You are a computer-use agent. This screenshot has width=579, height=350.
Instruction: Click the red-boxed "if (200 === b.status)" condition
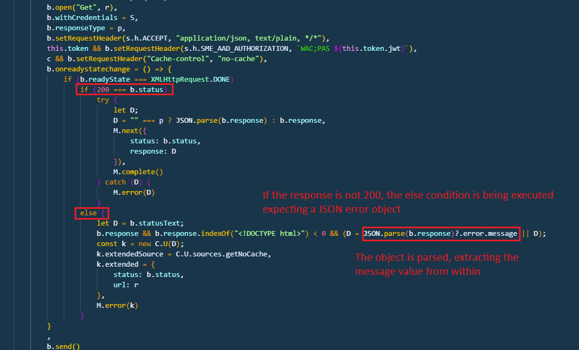124,90
